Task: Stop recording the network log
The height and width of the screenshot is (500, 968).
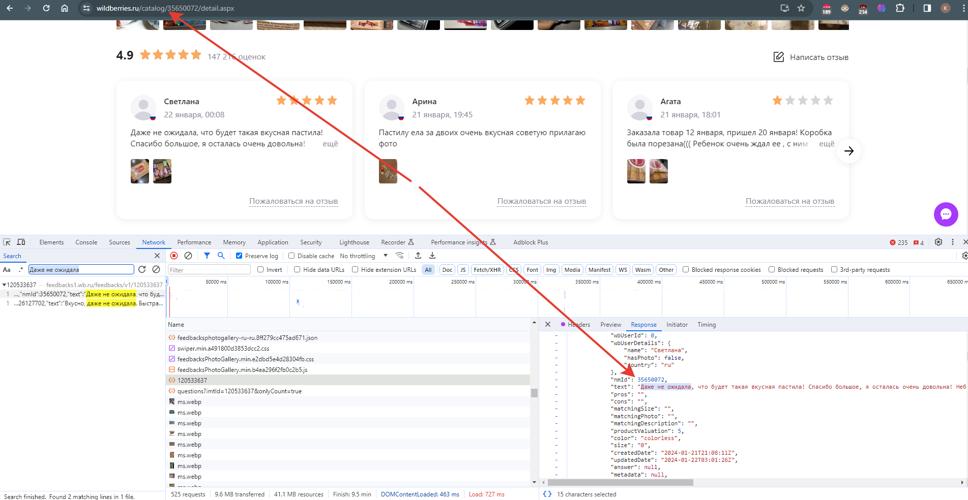Action: [x=174, y=256]
